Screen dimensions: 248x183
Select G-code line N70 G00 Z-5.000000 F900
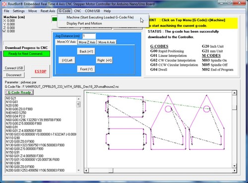24,123
